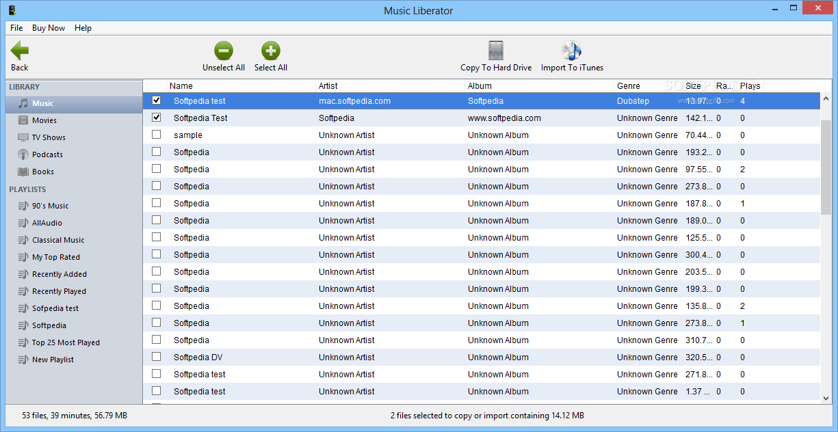This screenshot has height=432, width=838.
Task: Uncheck the Softpedia test dubstep track
Action: tap(157, 100)
